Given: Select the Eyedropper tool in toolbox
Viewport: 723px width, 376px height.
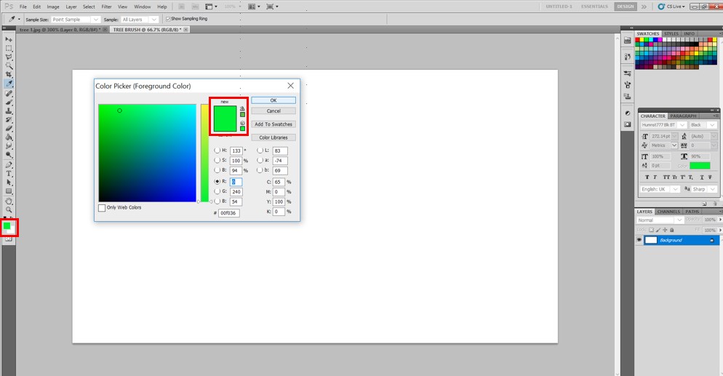Looking at the screenshot, I should coord(9,84).
